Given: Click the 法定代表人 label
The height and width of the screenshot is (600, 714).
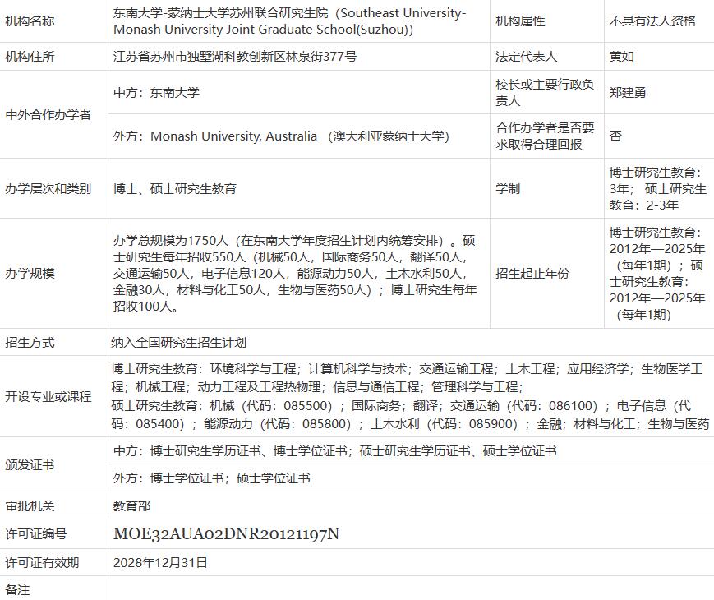Looking at the screenshot, I should (x=526, y=57).
